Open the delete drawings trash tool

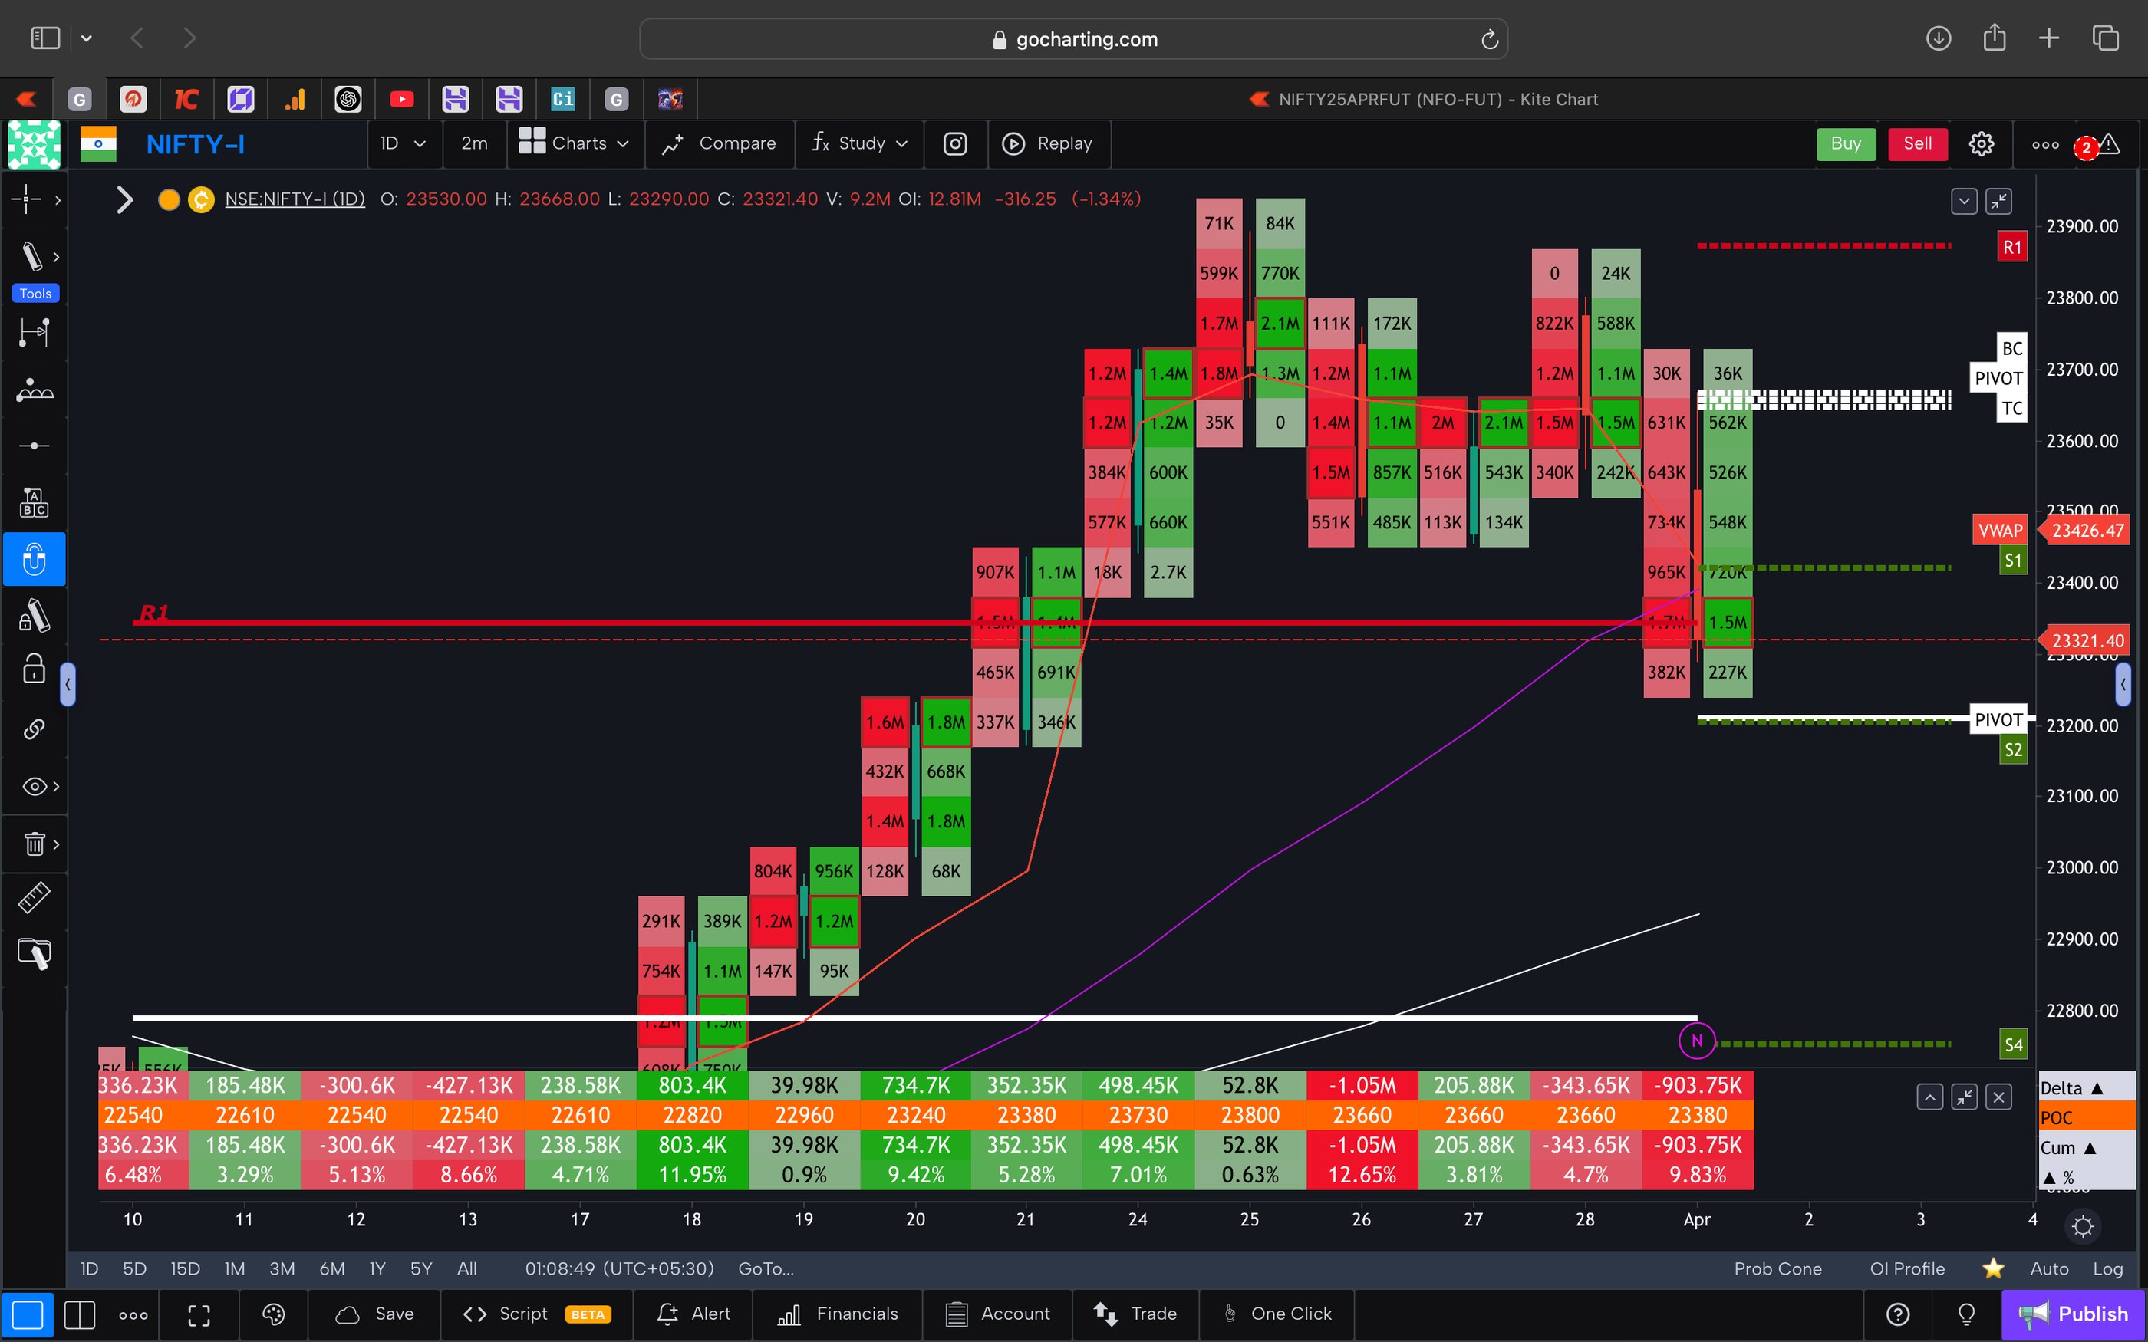tap(34, 844)
